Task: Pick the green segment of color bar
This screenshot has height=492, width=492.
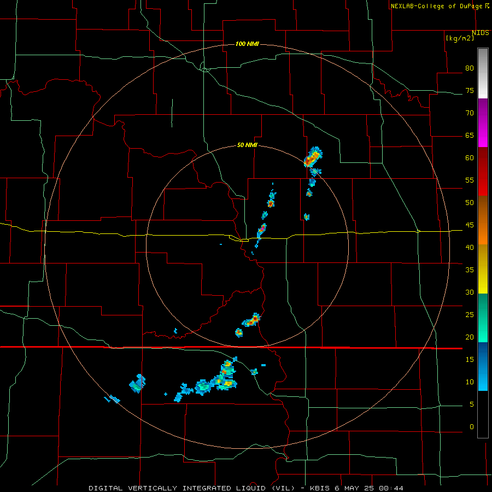Action: pos(483,318)
